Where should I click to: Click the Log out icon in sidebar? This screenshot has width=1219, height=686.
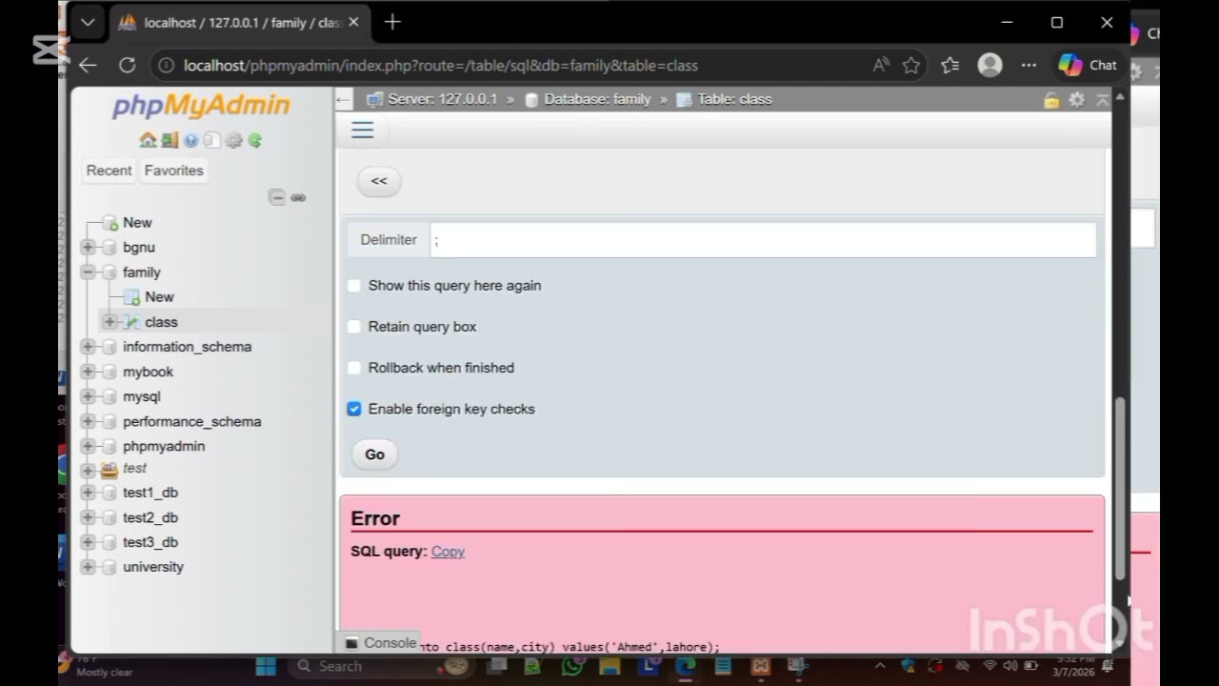point(170,140)
